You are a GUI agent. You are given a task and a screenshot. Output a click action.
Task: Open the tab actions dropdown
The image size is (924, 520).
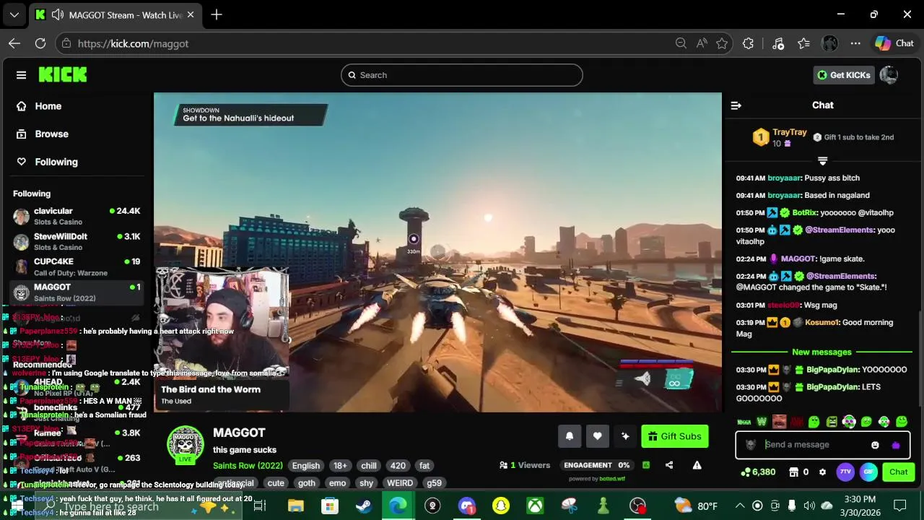pyautogui.click(x=14, y=14)
